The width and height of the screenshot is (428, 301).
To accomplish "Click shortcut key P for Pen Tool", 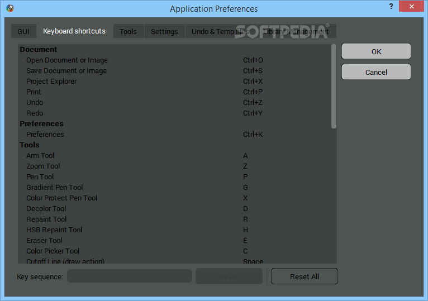I will (x=245, y=177).
